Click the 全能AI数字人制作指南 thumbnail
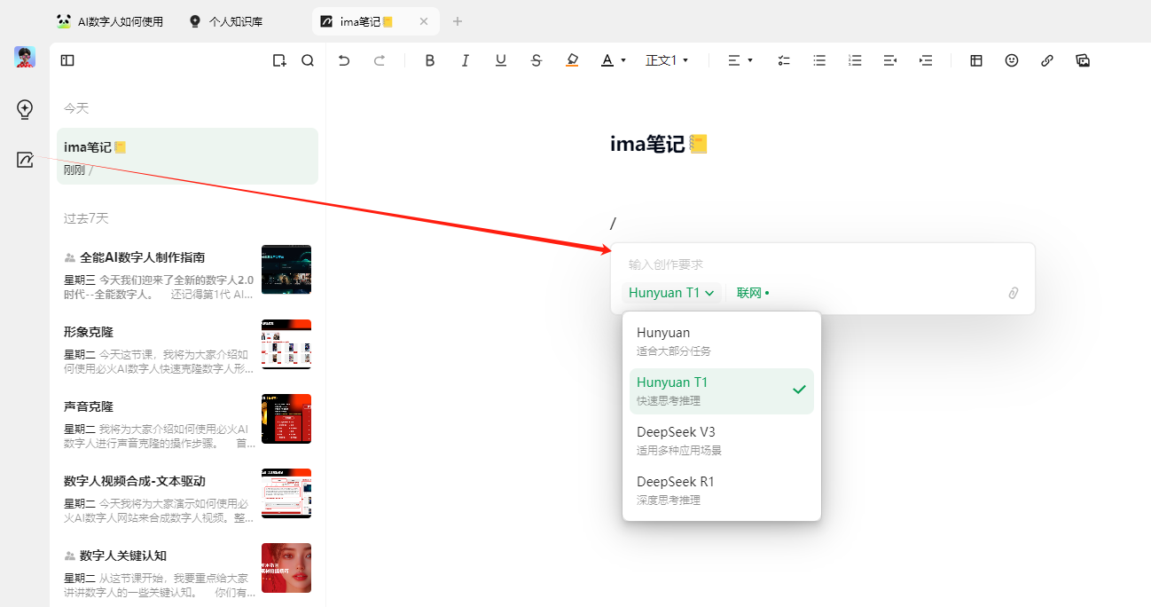The height and width of the screenshot is (607, 1151). click(x=286, y=270)
